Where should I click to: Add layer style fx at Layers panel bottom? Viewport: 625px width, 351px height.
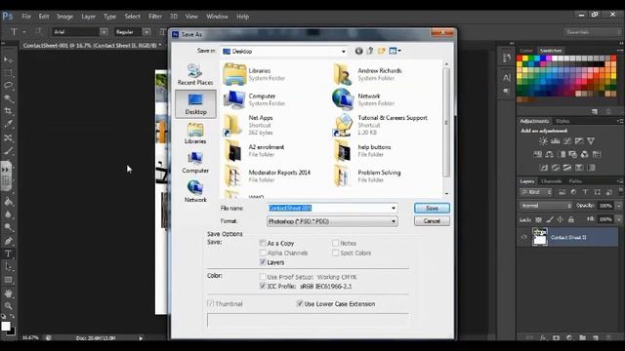pyautogui.click(x=543, y=337)
